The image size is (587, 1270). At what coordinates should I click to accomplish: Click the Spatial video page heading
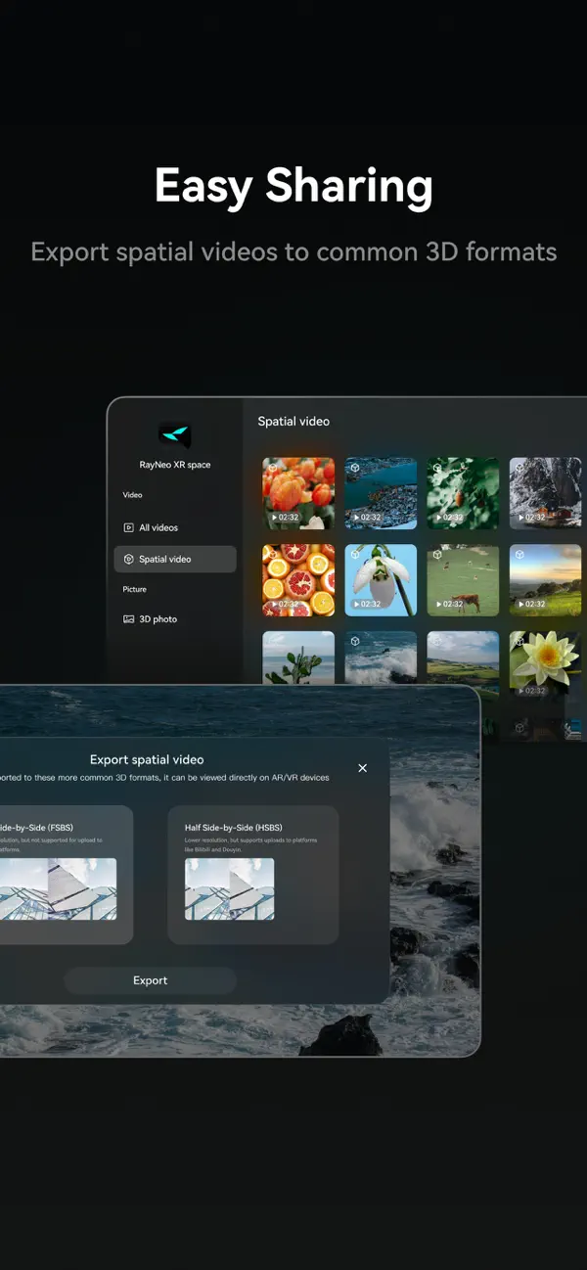[x=293, y=421]
